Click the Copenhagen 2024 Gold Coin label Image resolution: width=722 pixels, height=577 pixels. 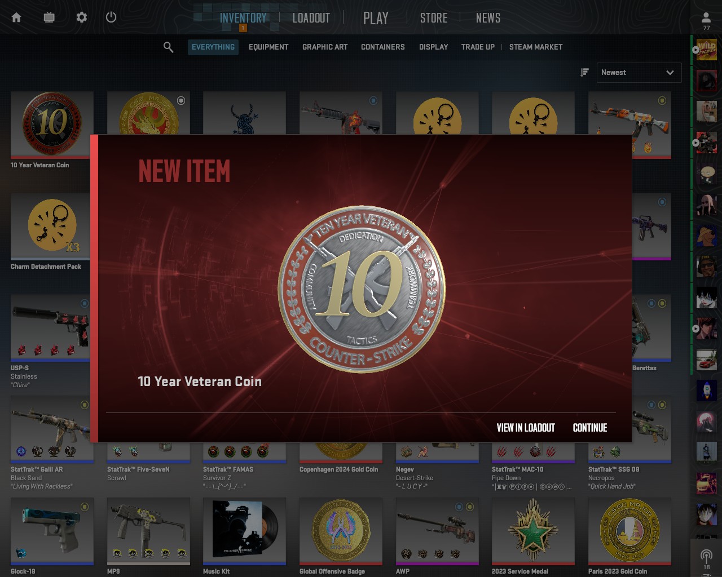[x=338, y=469]
